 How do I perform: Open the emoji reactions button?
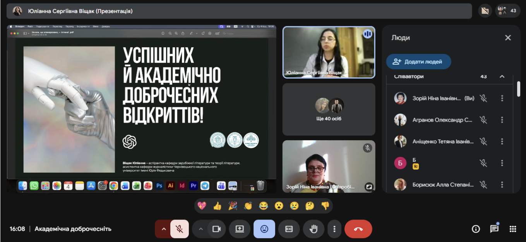pos(264,229)
